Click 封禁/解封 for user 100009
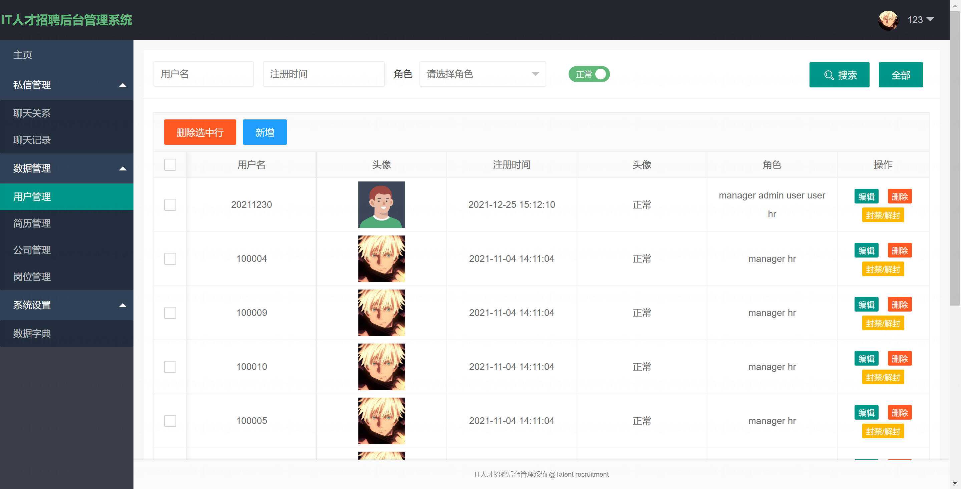The height and width of the screenshot is (489, 961). coord(883,324)
